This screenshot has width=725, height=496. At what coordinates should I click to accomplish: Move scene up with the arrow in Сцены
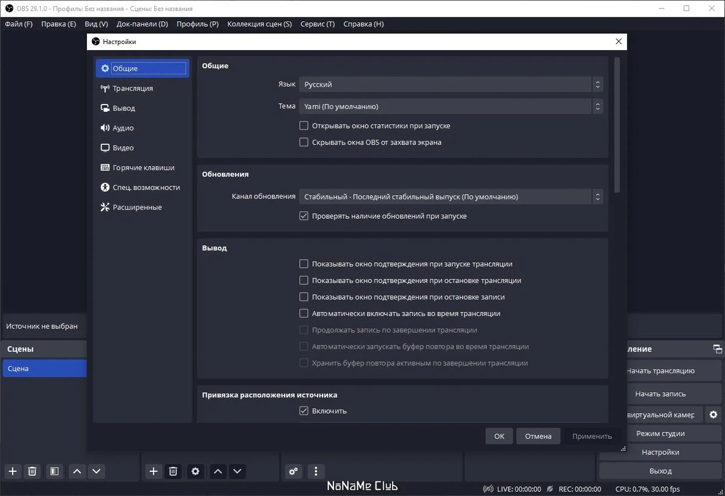(77, 471)
